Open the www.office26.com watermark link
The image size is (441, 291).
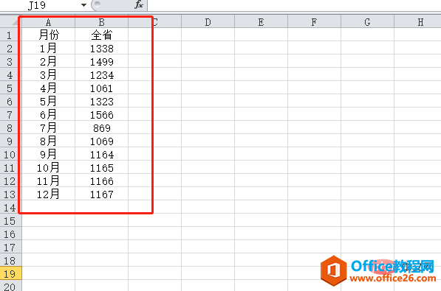[x=393, y=278]
